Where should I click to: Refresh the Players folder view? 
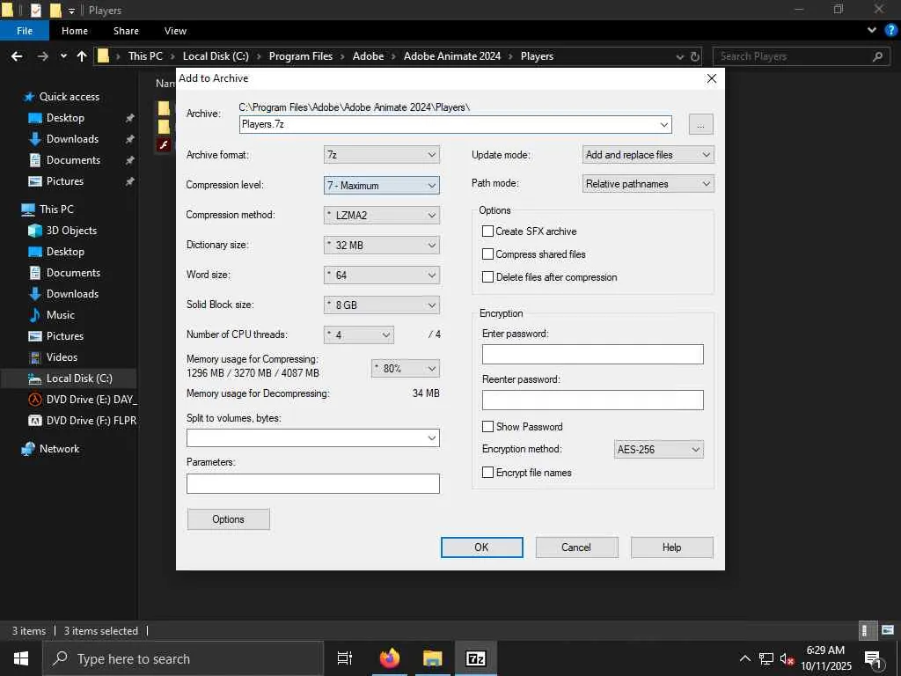point(695,56)
